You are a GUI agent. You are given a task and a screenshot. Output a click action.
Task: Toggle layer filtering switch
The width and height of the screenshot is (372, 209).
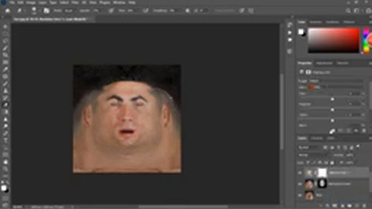pyautogui.click(x=358, y=147)
